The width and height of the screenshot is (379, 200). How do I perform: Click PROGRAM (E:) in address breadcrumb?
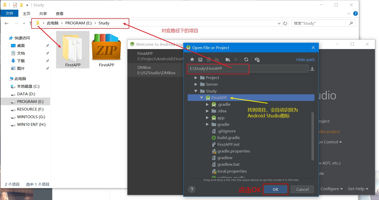coord(78,23)
